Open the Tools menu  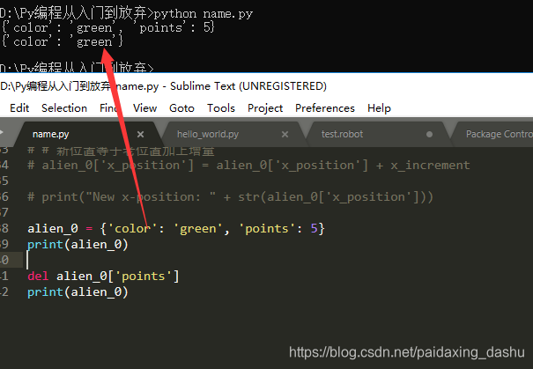click(221, 108)
